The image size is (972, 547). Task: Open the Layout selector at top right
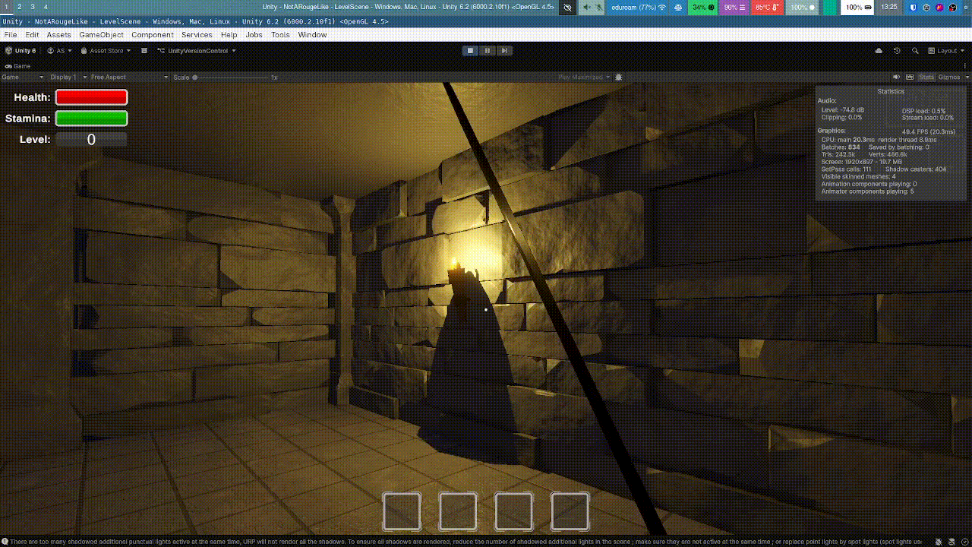947,50
